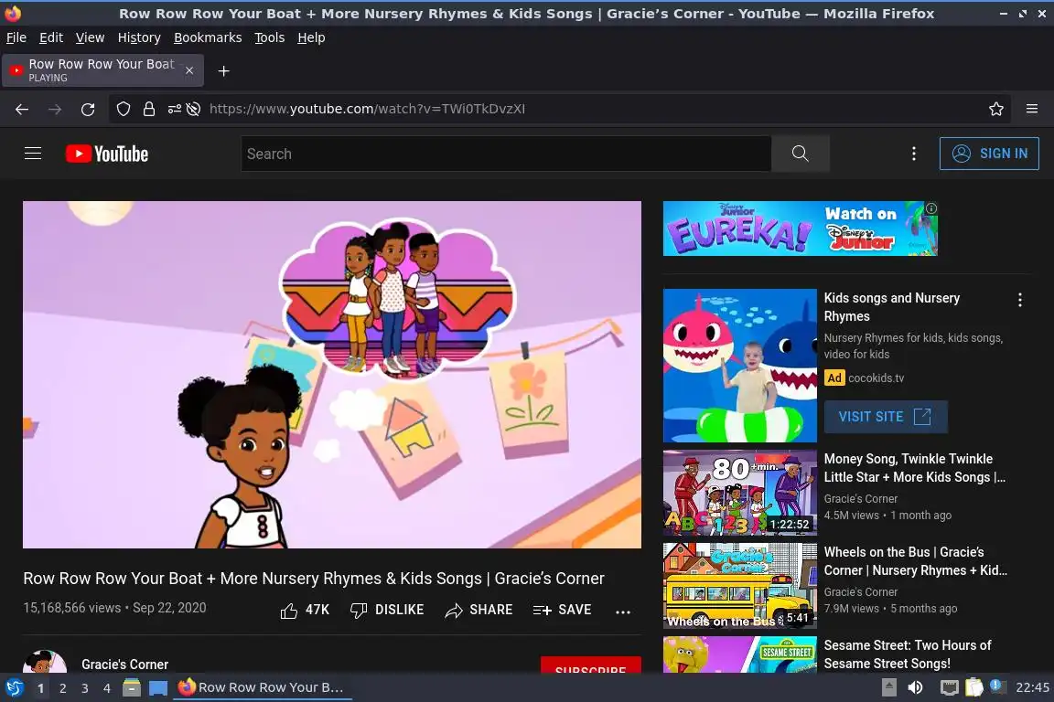Click the SIGN IN button
Screen dimensions: 1054x702
point(989,154)
